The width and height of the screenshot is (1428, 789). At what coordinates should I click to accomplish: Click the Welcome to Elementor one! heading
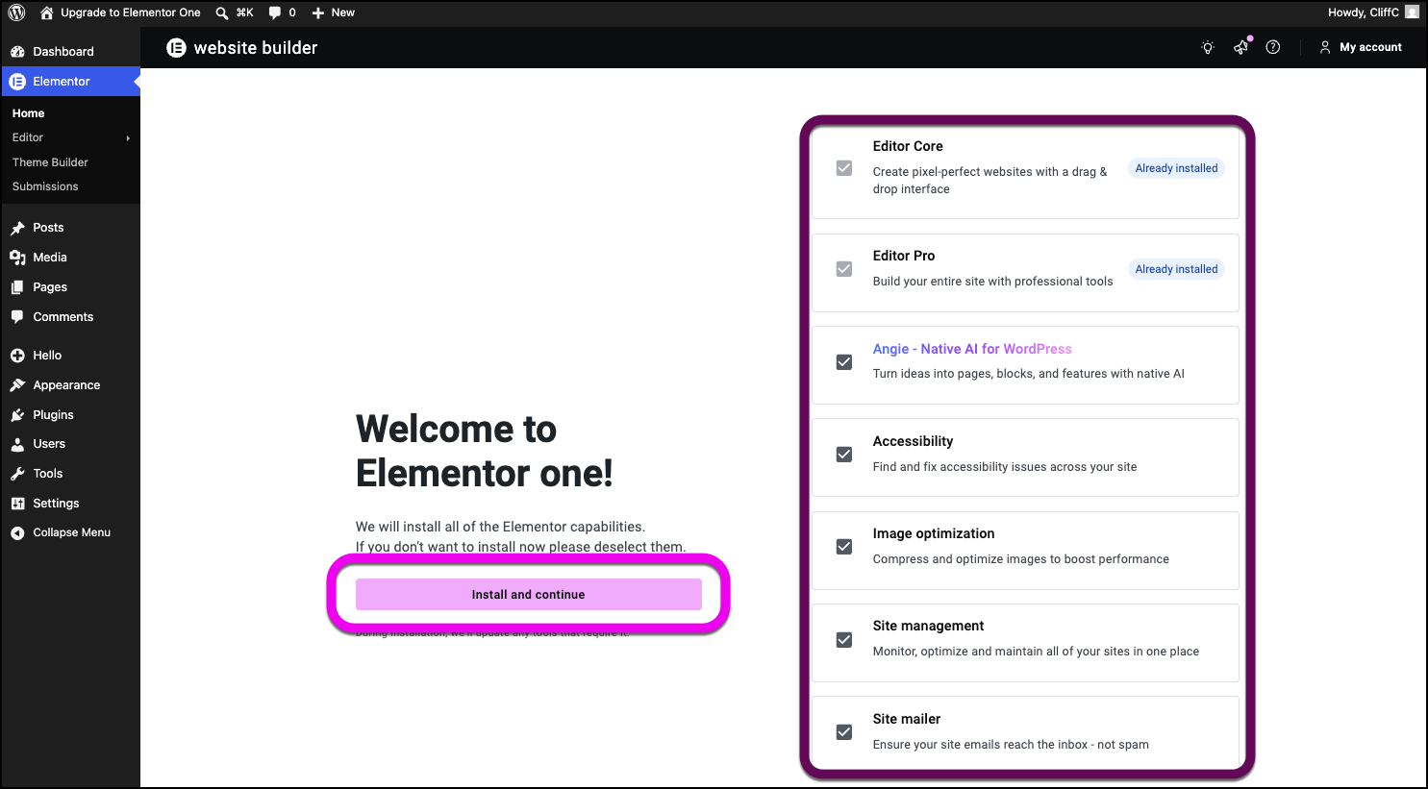[x=484, y=451]
